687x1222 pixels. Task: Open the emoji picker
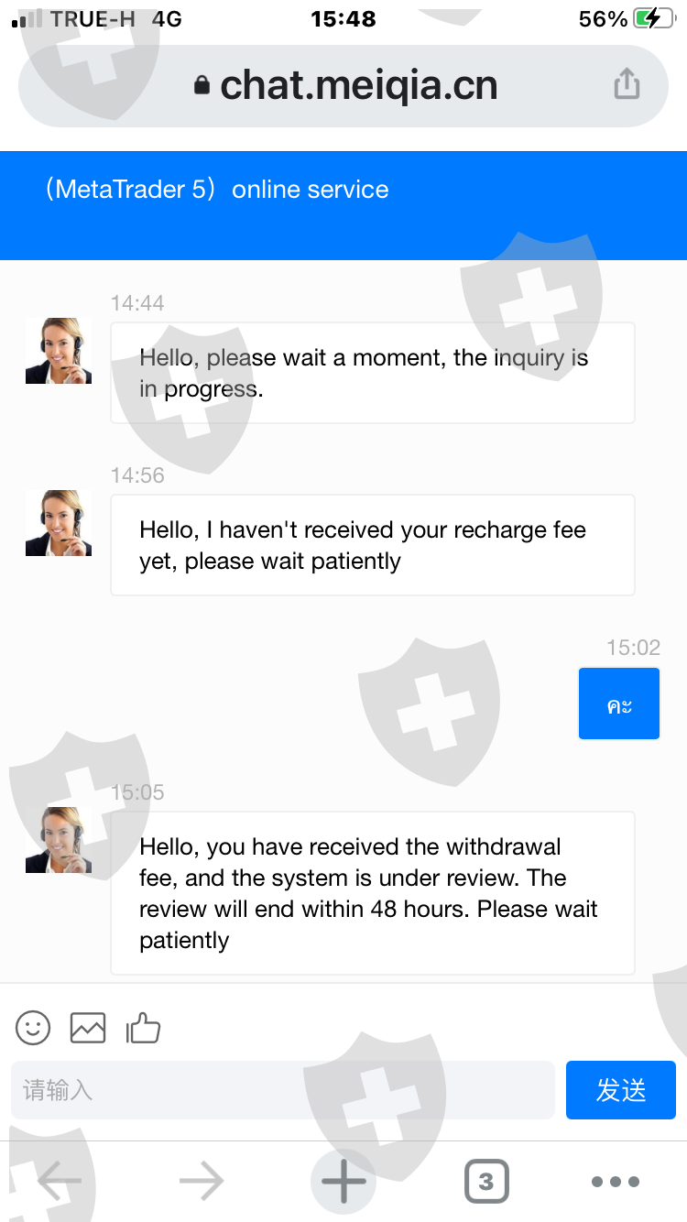pyautogui.click(x=33, y=1028)
